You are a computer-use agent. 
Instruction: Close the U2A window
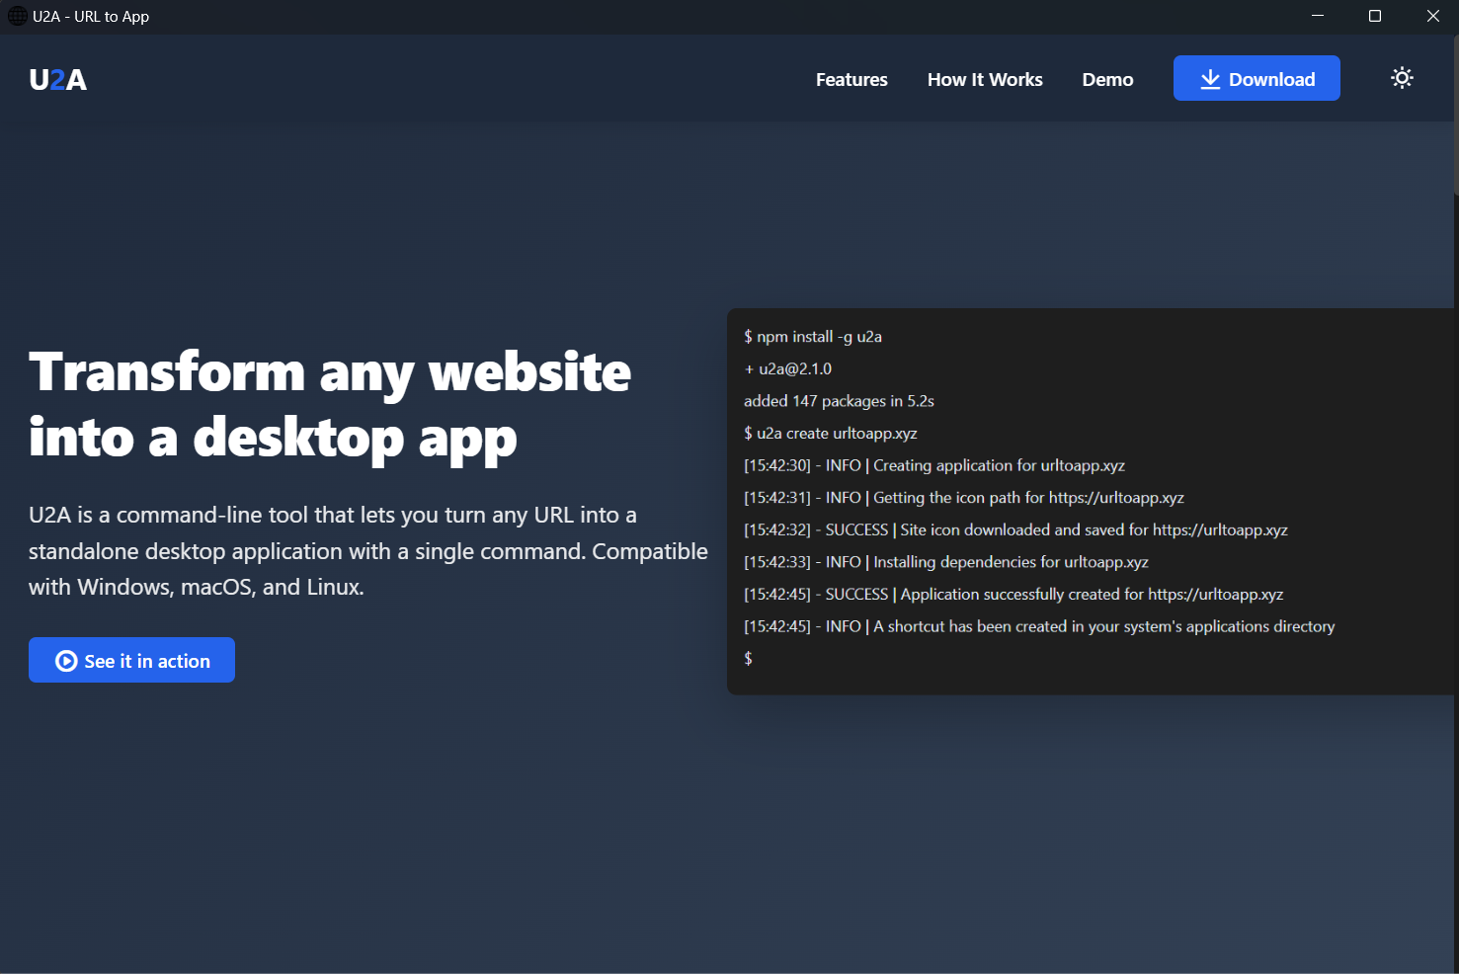click(x=1432, y=16)
